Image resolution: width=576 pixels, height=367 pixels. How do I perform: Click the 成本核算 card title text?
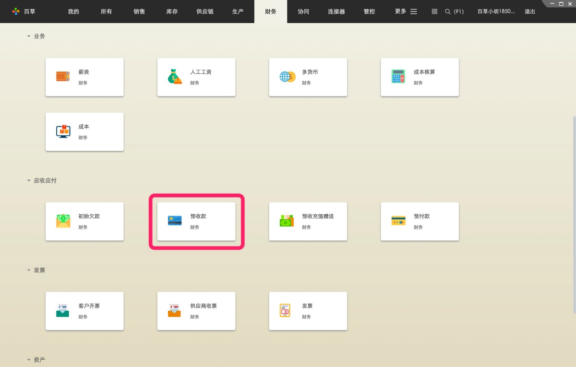click(x=424, y=72)
